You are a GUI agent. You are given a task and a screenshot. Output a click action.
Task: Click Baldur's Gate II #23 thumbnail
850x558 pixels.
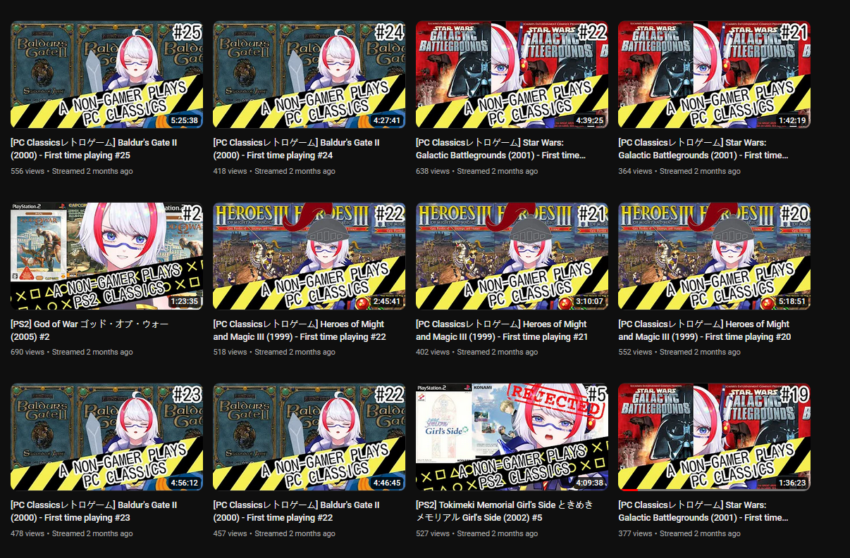coord(106,437)
